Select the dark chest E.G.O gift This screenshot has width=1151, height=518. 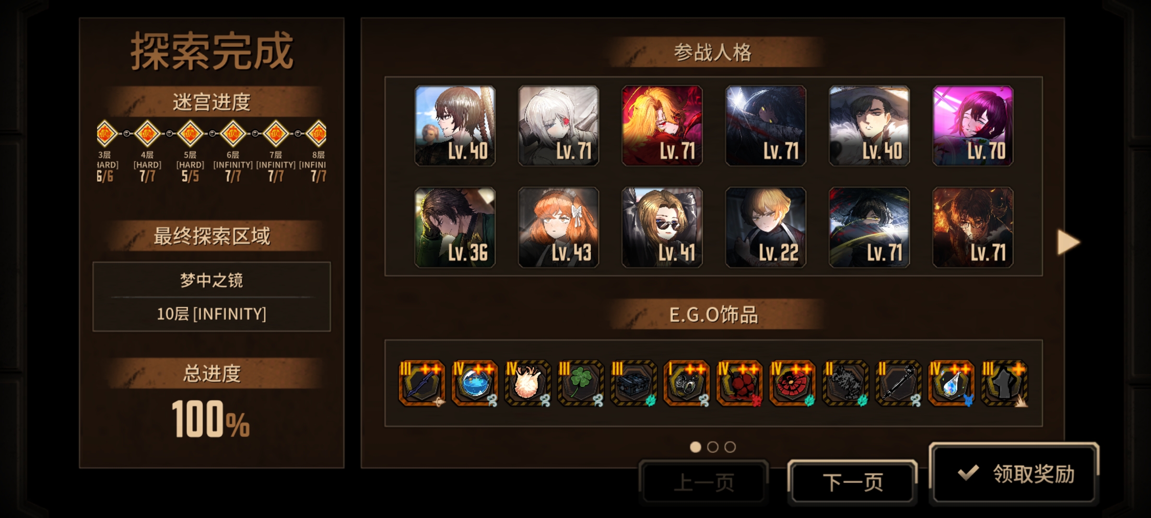point(633,383)
